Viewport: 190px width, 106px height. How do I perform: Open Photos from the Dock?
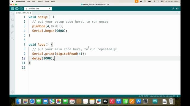(59, 101)
